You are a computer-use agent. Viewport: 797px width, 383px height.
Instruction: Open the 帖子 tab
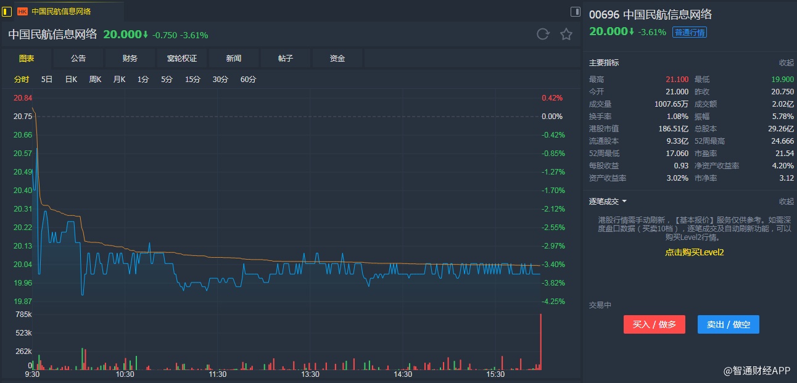coord(286,59)
